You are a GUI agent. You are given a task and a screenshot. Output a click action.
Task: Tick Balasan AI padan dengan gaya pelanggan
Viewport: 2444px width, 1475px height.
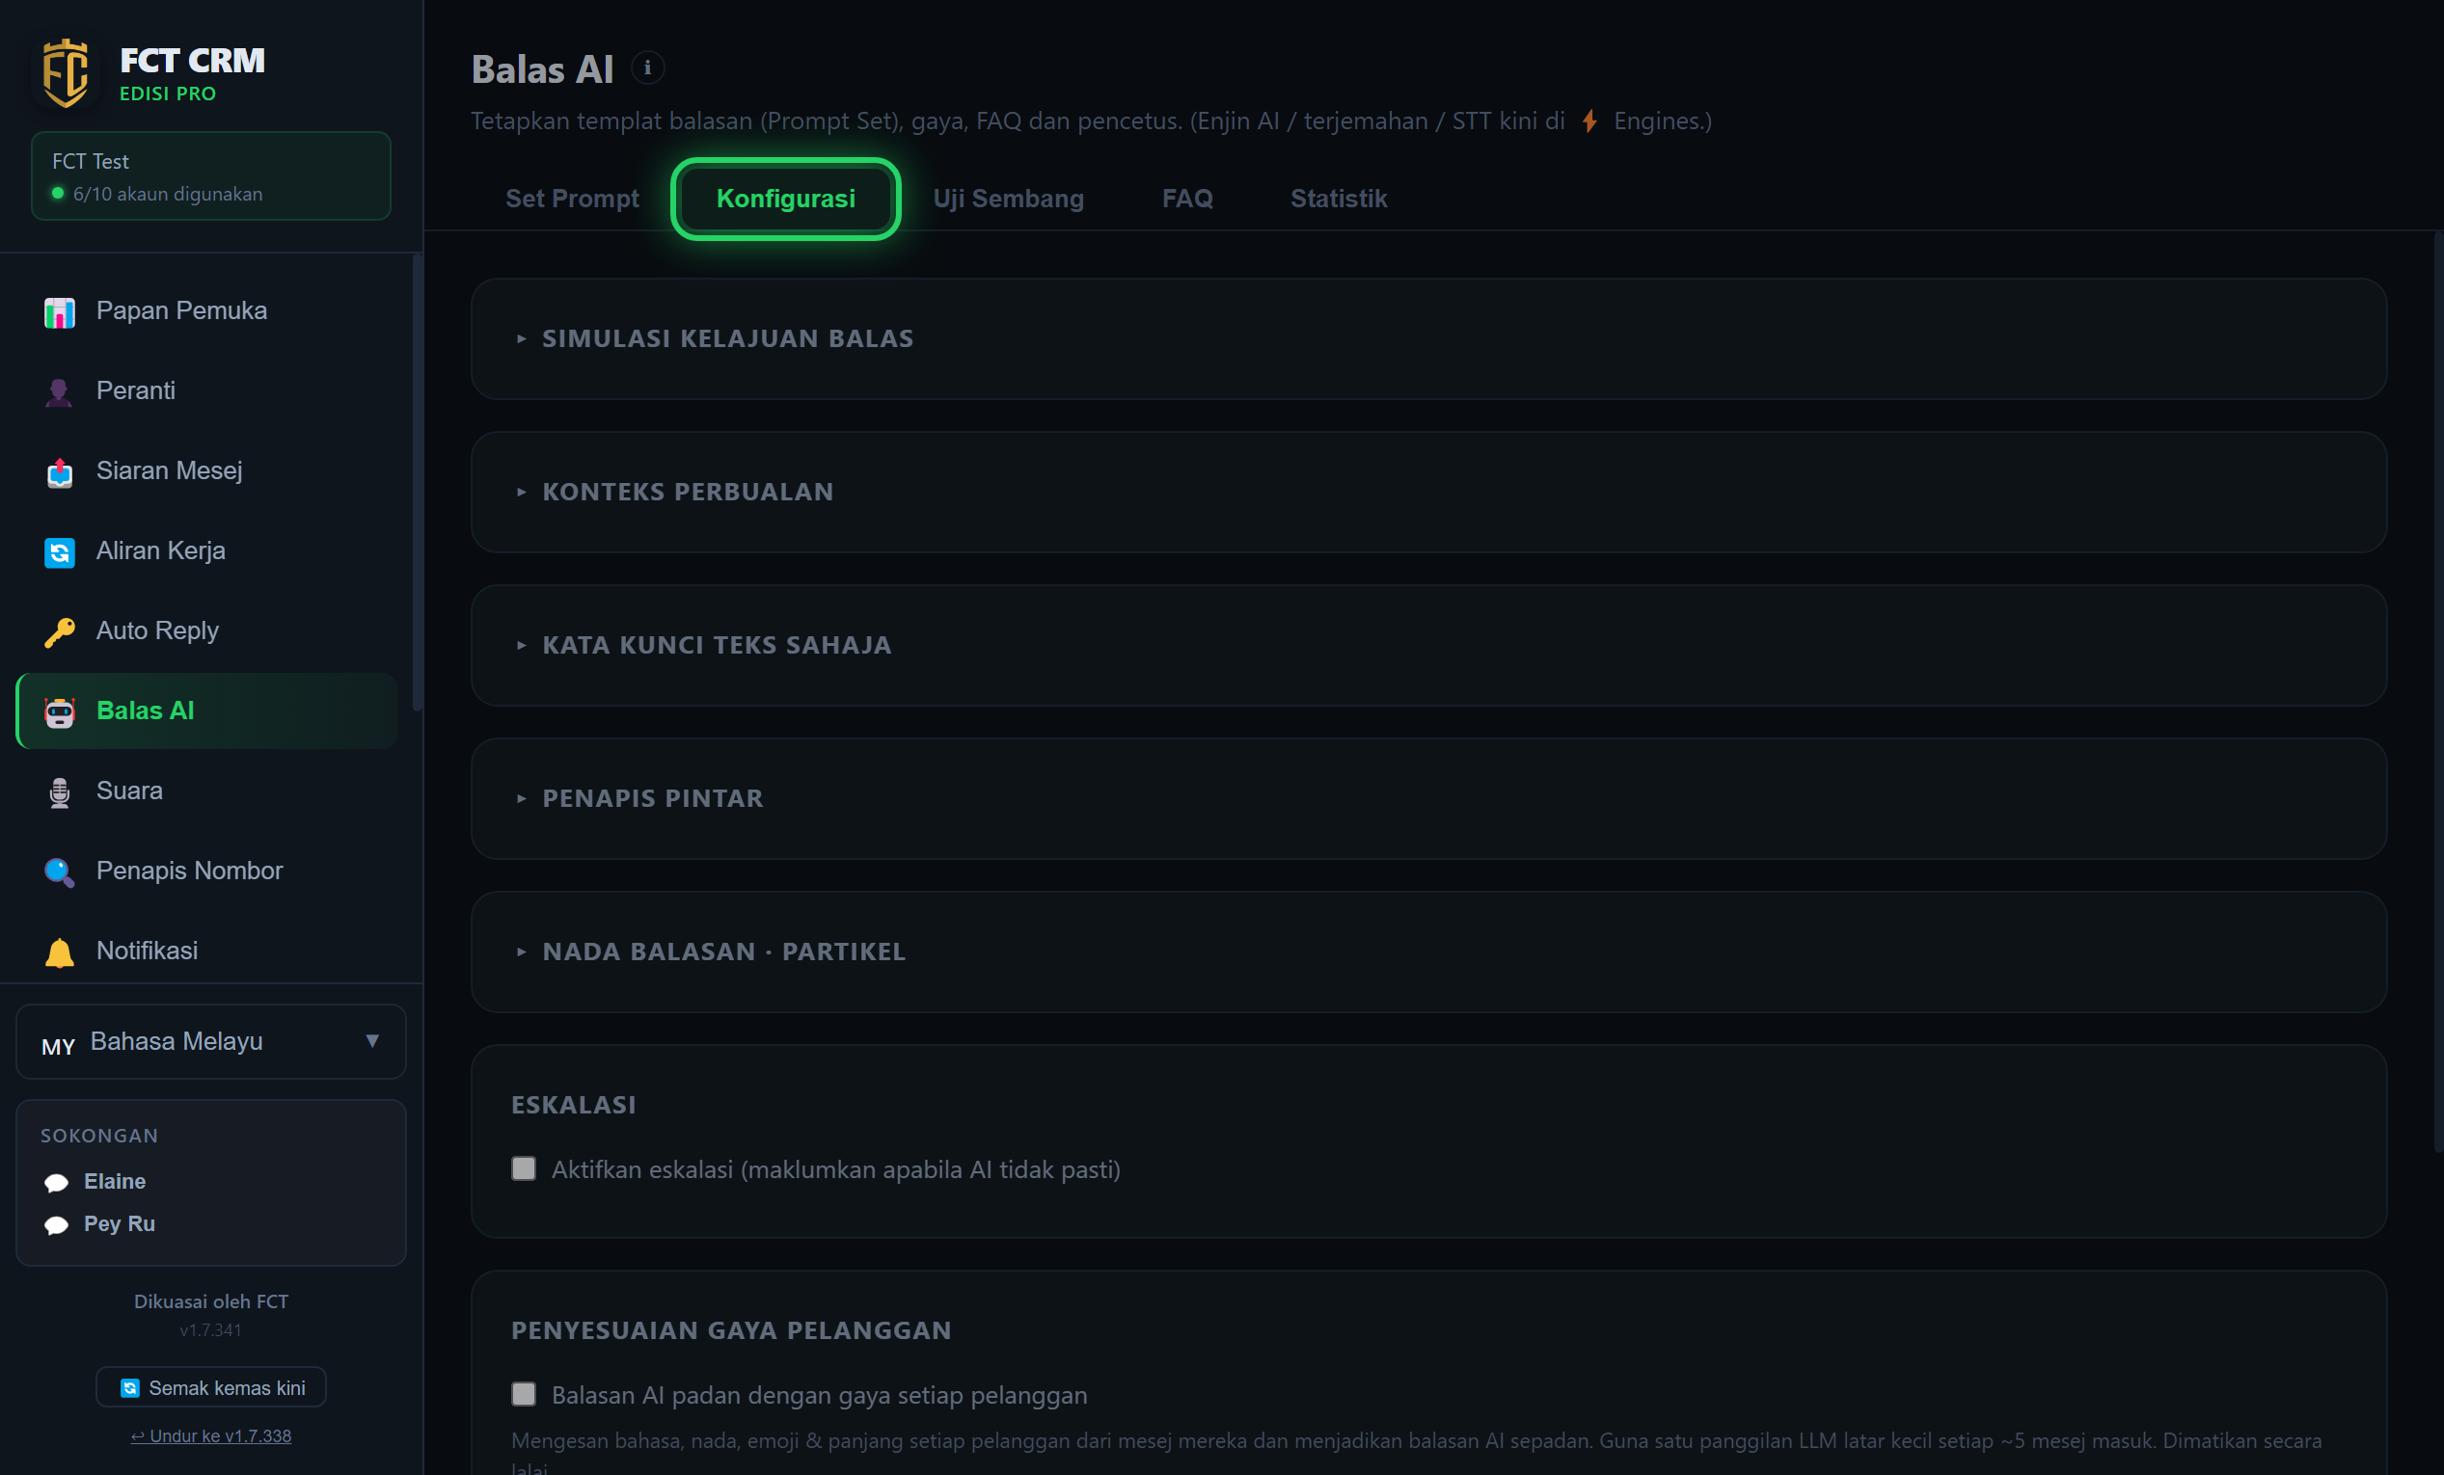pyautogui.click(x=524, y=1395)
